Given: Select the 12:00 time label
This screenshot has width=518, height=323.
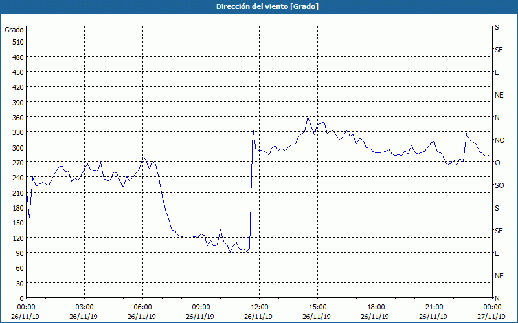Looking at the screenshot, I should [x=259, y=307].
